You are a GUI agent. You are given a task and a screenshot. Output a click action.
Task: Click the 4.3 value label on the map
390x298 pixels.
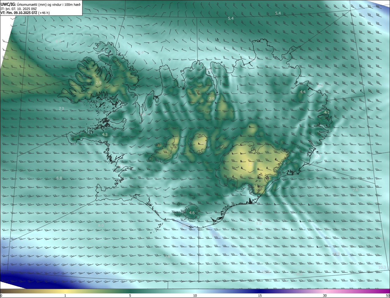click(105, 134)
